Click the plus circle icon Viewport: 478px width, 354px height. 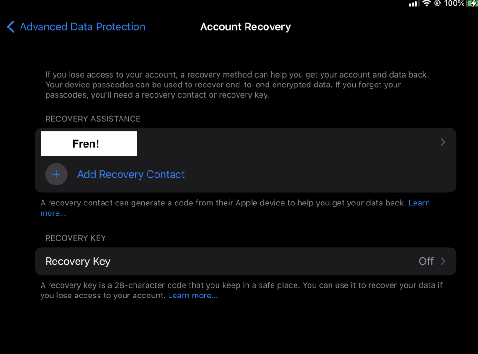[56, 174]
